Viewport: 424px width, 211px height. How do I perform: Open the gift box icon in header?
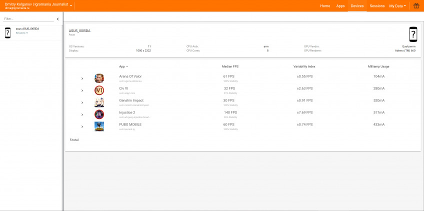pos(416,5)
